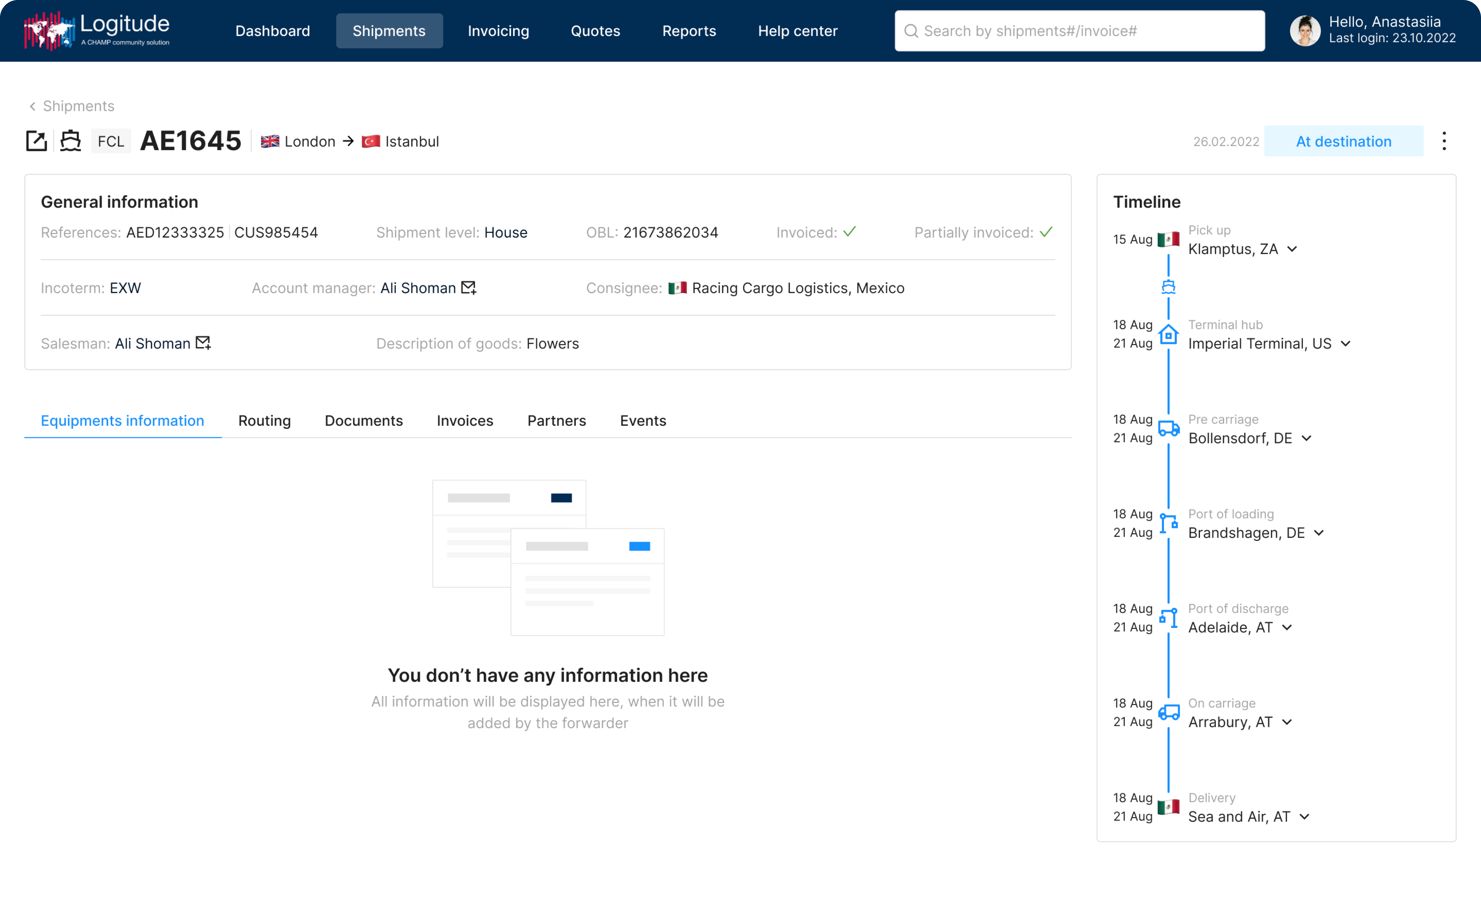Click the pre carriage truck icon on the timeline
1481x905 pixels.
coord(1168,428)
